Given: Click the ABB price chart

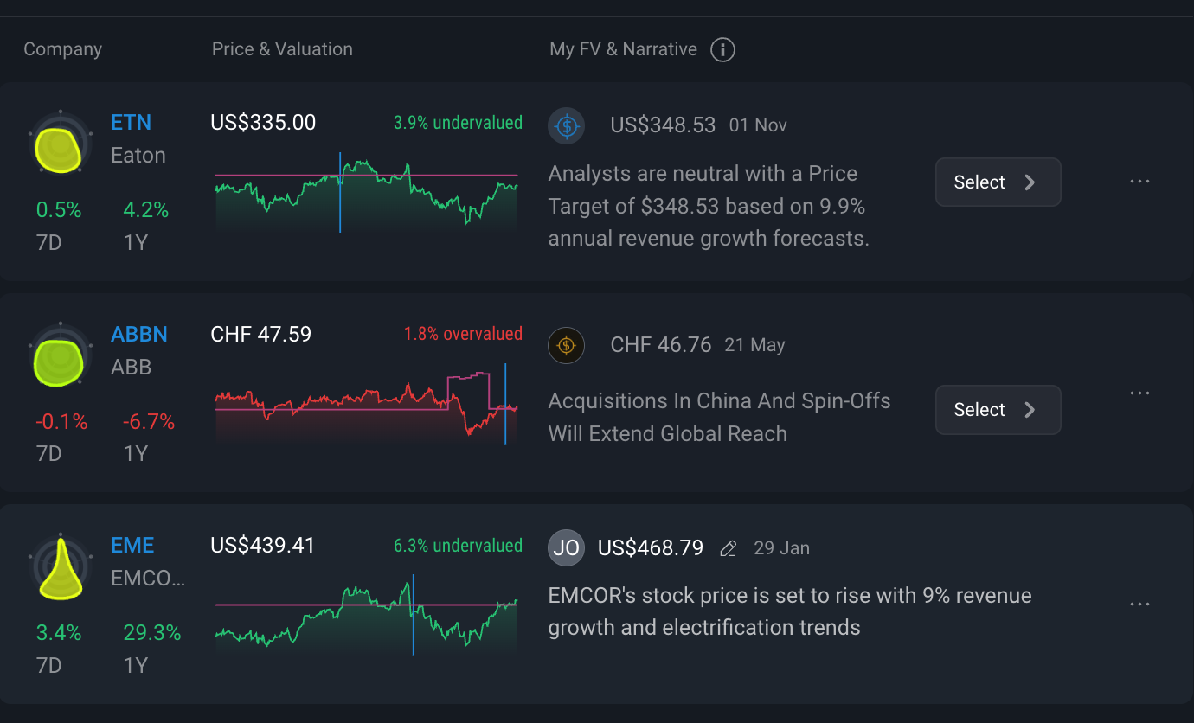Looking at the screenshot, I should coord(367,403).
